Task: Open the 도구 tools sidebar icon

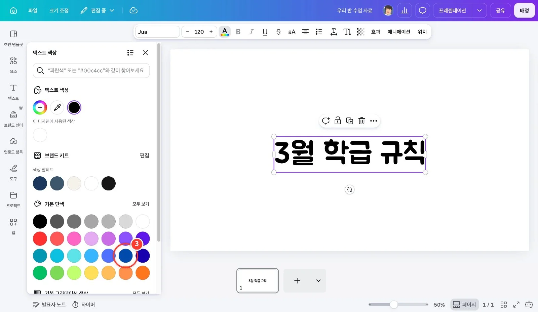Action: 13,173
